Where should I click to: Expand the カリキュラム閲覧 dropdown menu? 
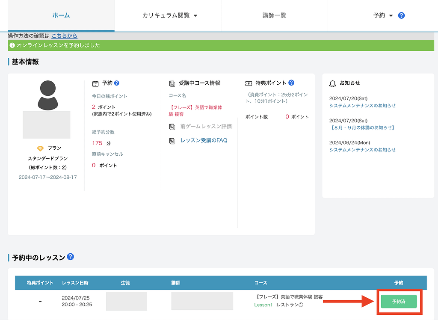tap(170, 15)
